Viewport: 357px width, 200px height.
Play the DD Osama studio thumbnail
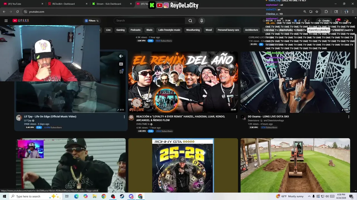[x=295, y=82]
